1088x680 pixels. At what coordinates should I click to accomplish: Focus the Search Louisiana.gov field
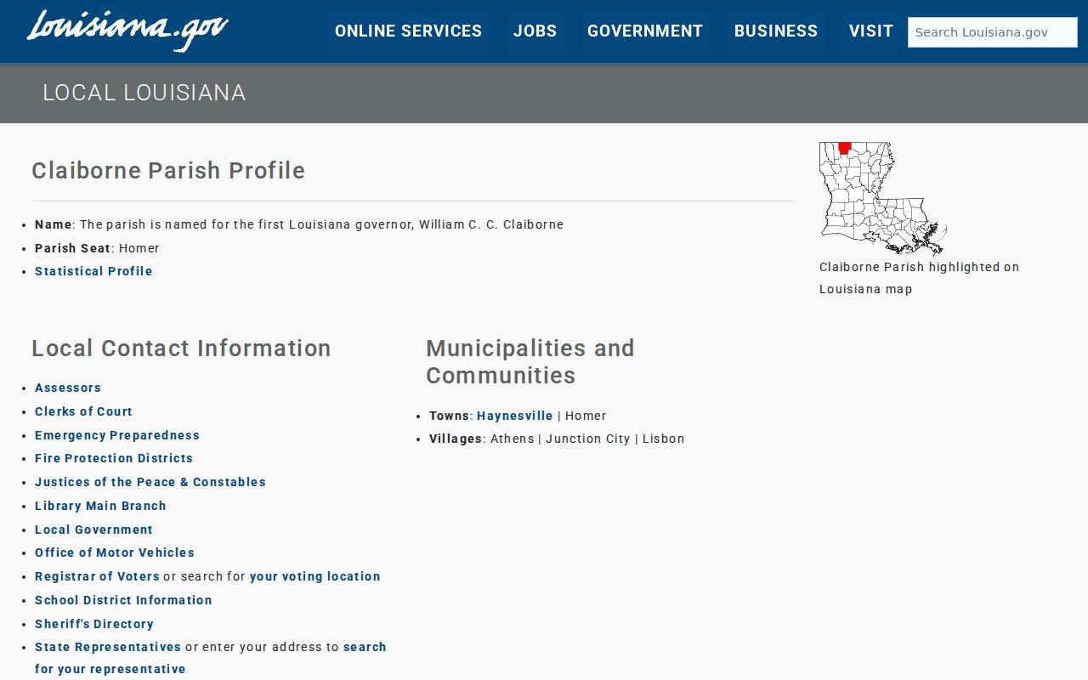click(x=993, y=32)
